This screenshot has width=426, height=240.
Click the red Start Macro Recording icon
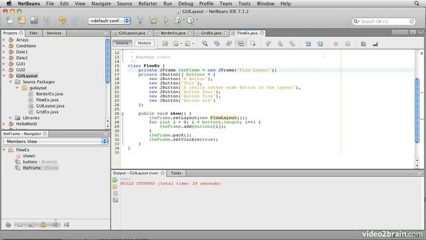[335, 44]
